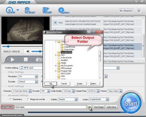Open the Option gear icon
This screenshot has width=146, height=117.
pos(64,10)
